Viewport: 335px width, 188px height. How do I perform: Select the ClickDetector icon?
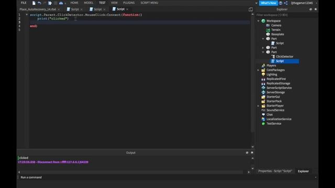tap(273, 56)
